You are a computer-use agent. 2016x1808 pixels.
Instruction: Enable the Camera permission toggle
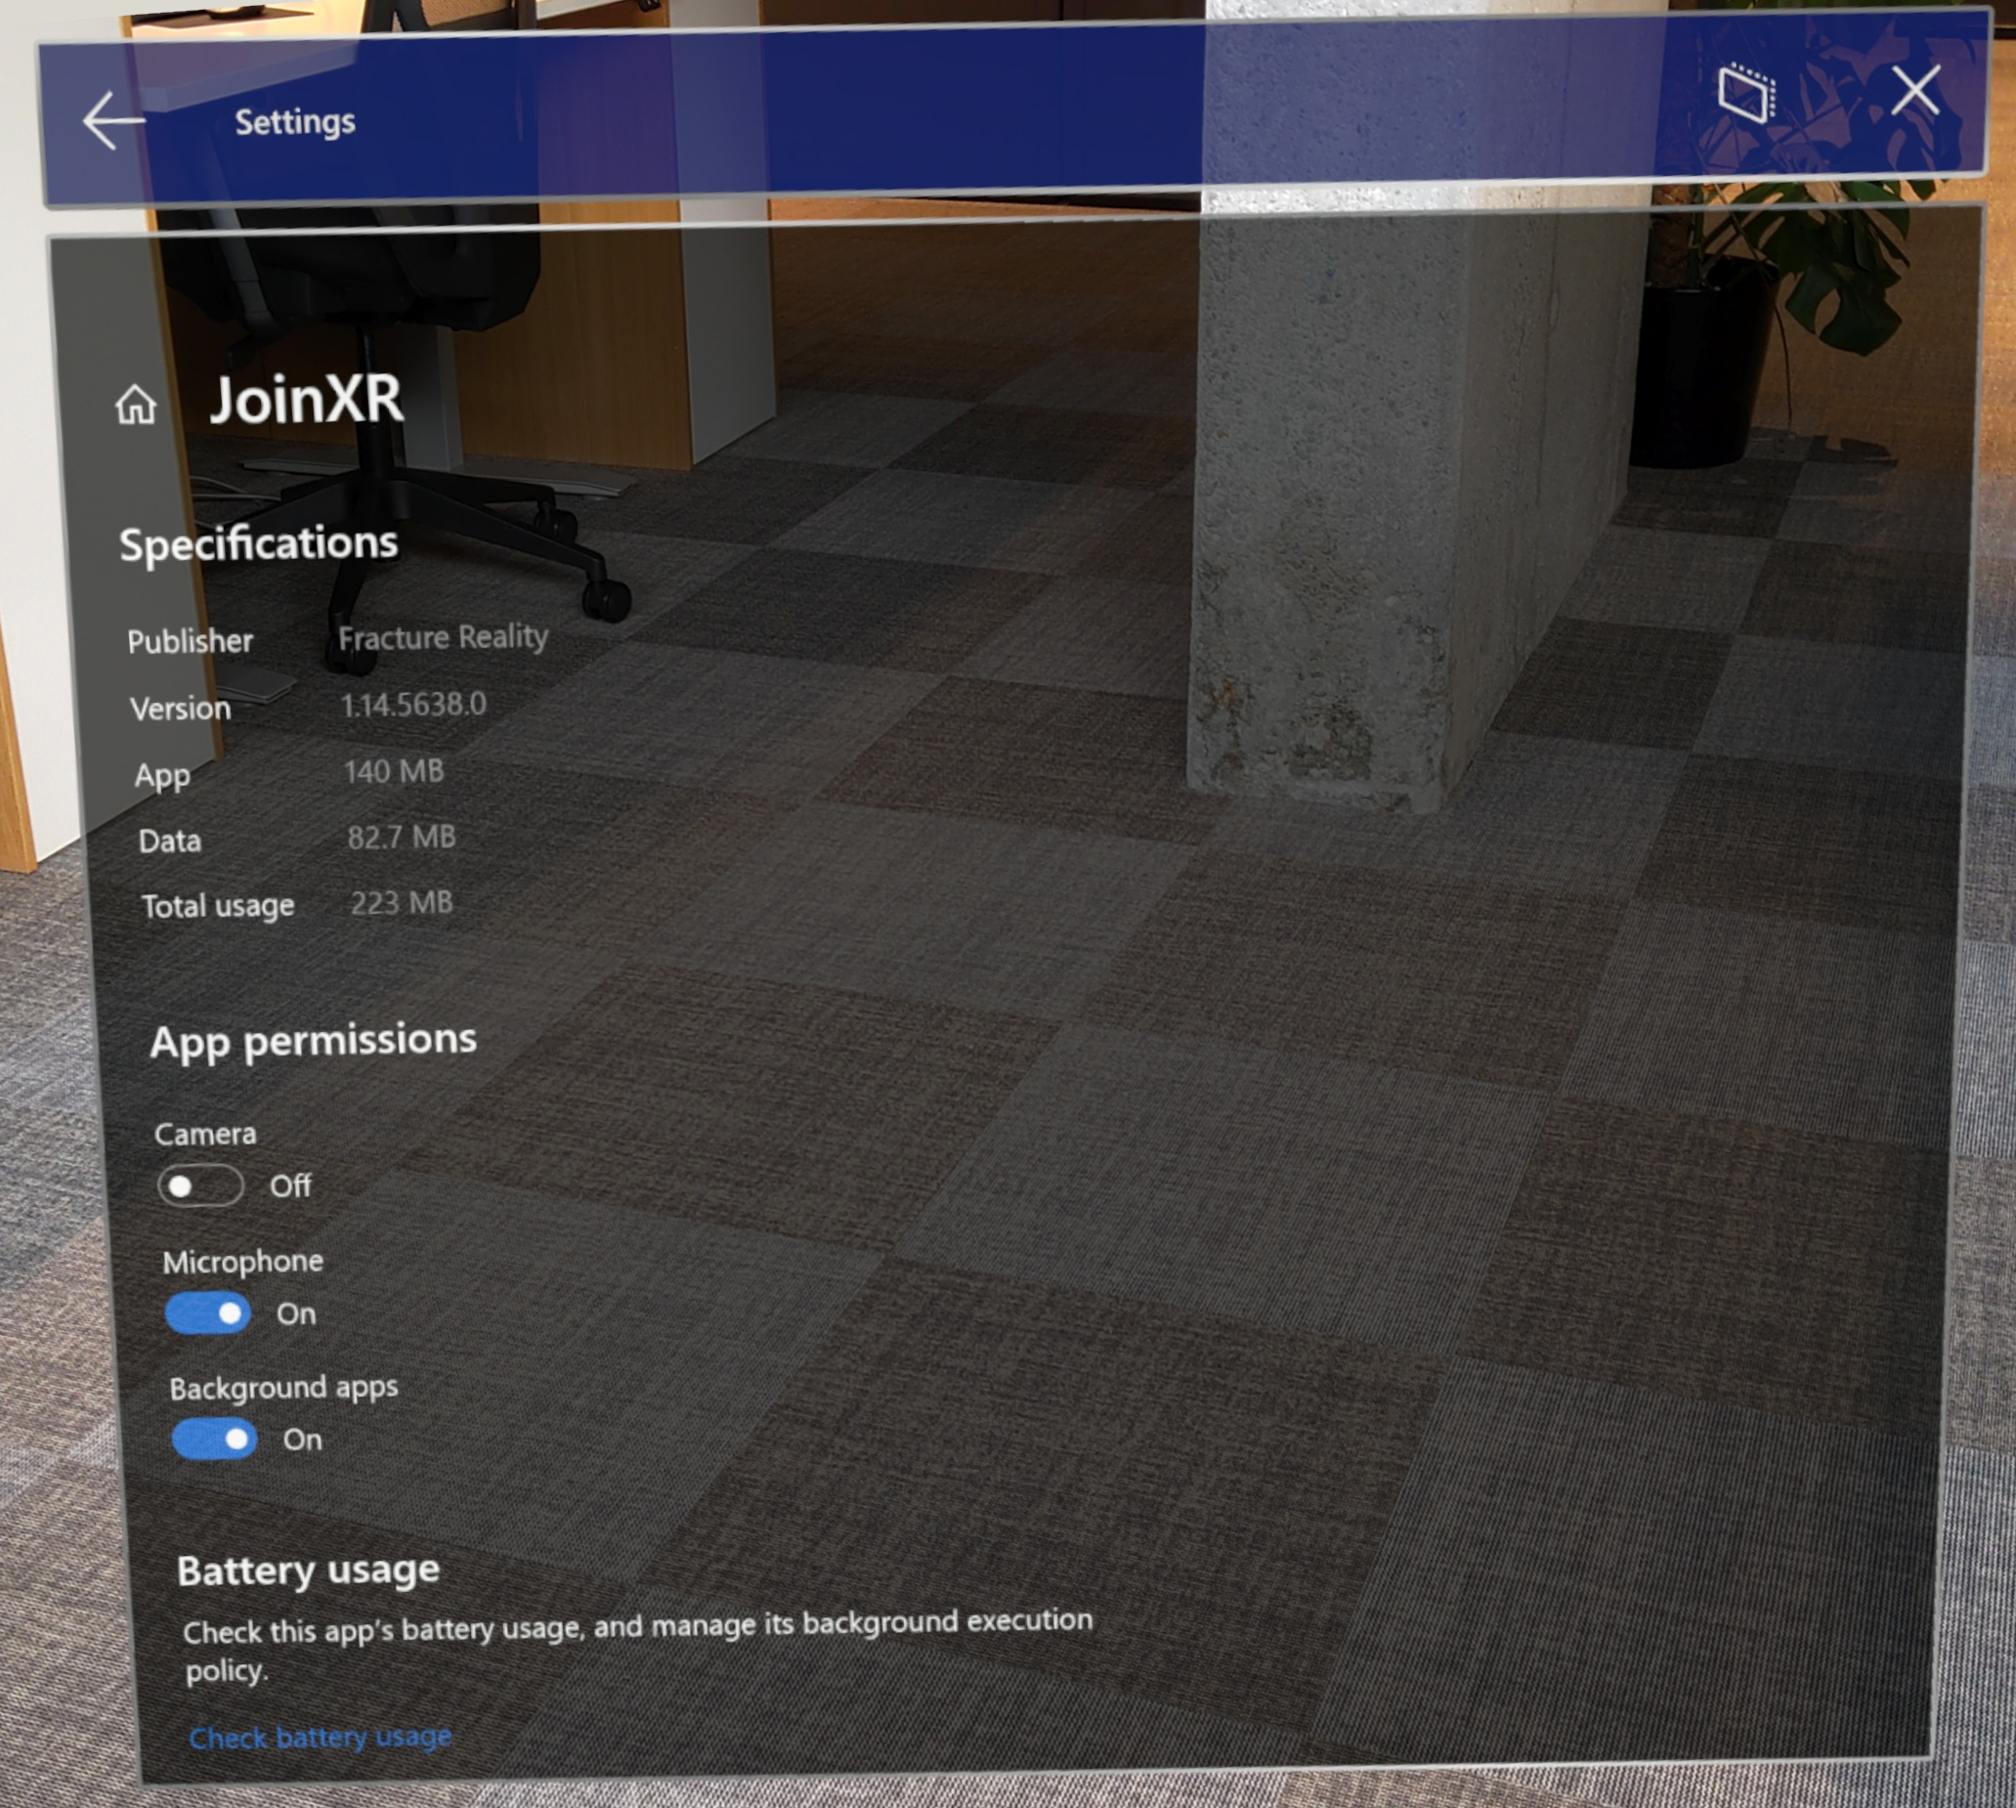point(200,1185)
